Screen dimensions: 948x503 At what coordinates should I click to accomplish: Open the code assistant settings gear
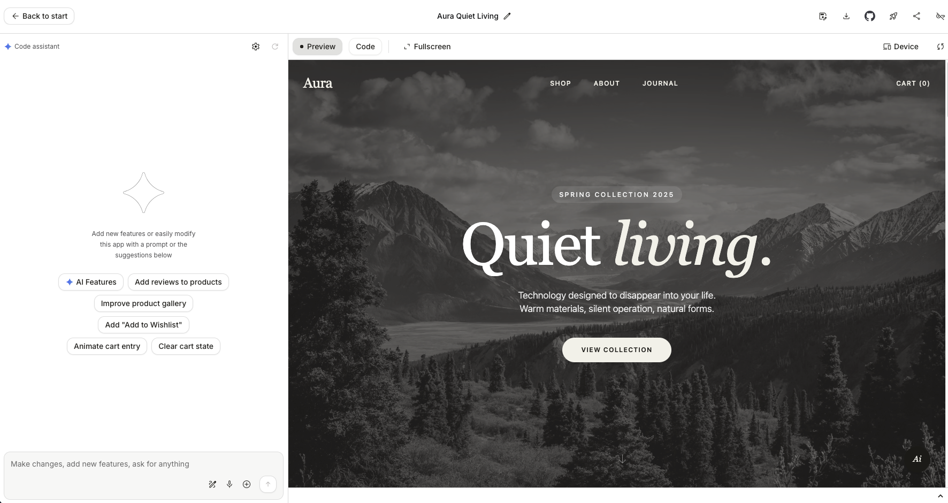click(x=256, y=47)
